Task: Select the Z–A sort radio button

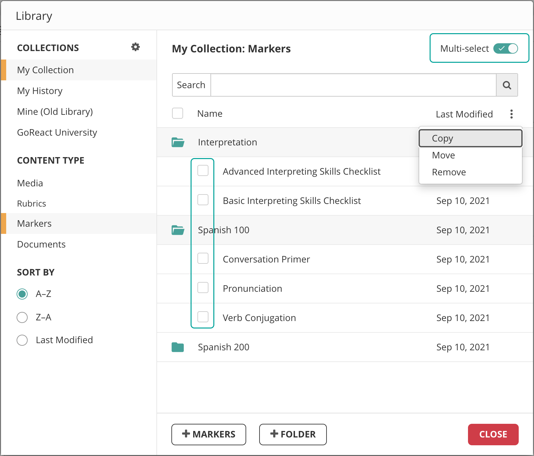Action: (22, 317)
